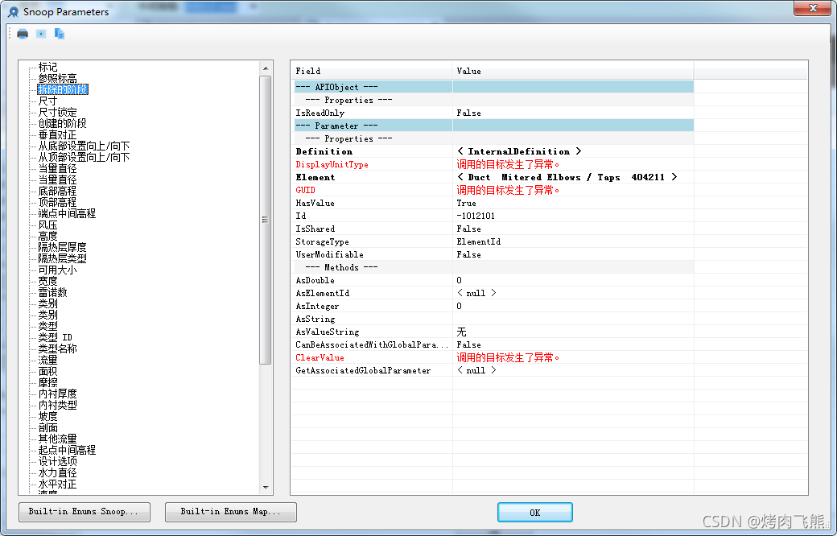This screenshot has height=536, width=837.
Task: Click the HasValue field row
Action: click(494, 203)
